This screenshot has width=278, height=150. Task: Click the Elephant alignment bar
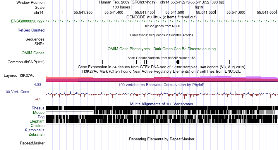162,121
